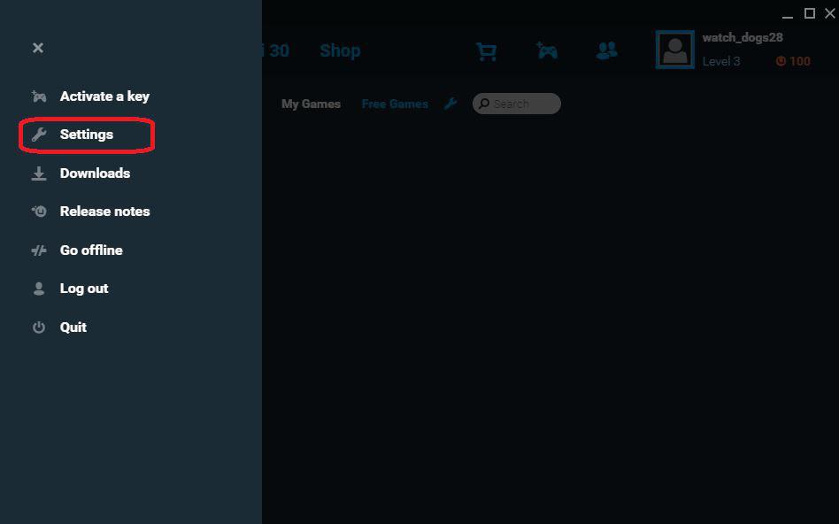This screenshot has height=524, width=839.
Task: Click the download icon beside Downloads
Action: (38, 173)
